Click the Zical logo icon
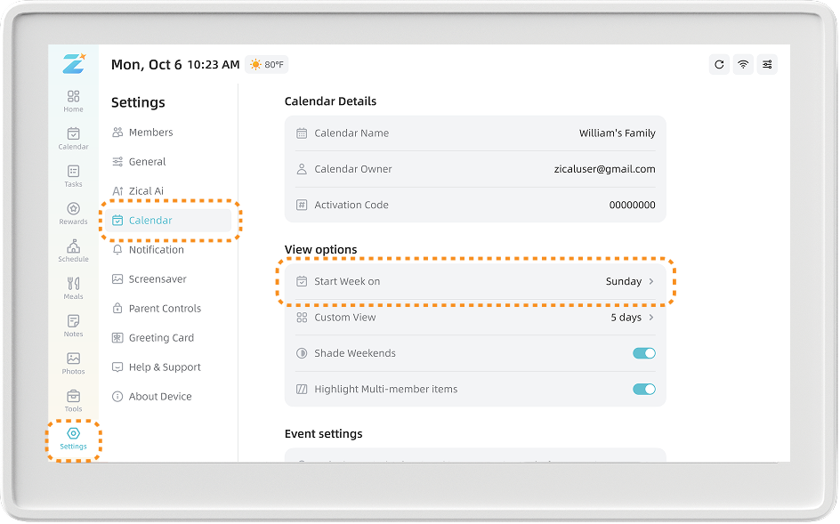The image size is (840, 524). click(73, 64)
